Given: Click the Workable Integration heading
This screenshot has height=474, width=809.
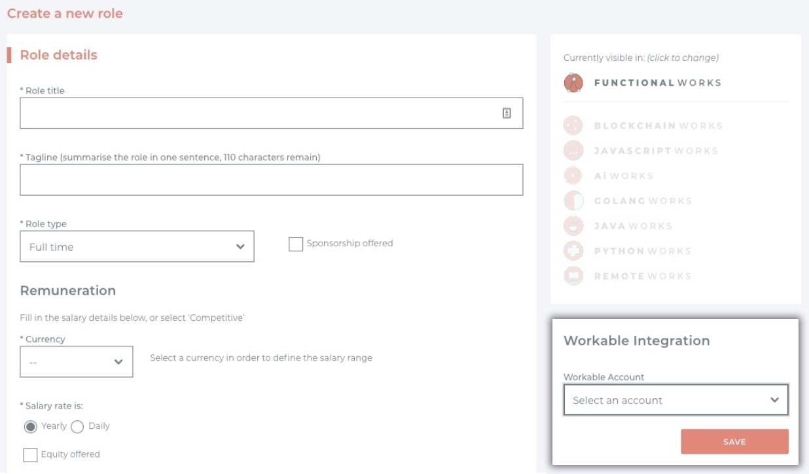Looking at the screenshot, I should 637,340.
